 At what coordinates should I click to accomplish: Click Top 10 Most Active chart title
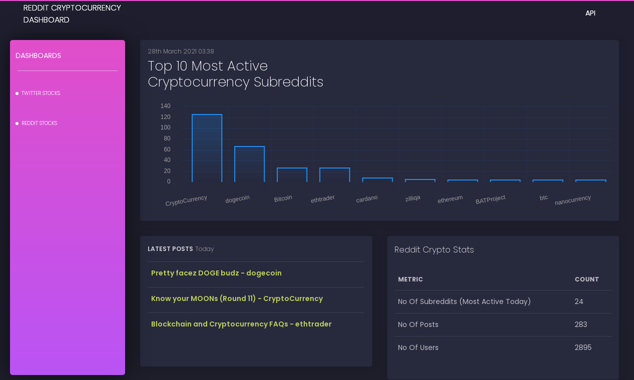click(x=235, y=74)
